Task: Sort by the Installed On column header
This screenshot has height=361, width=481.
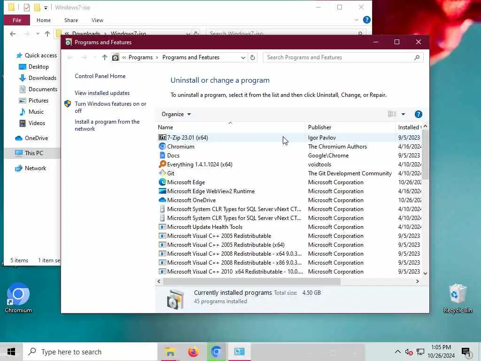Action: click(x=409, y=127)
